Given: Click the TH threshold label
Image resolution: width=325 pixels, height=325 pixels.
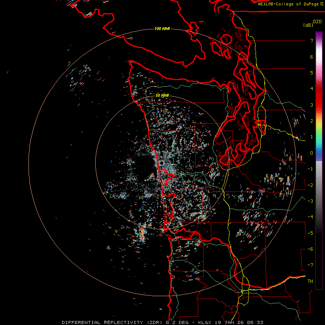Looking at the screenshot, I should click(x=310, y=281).
